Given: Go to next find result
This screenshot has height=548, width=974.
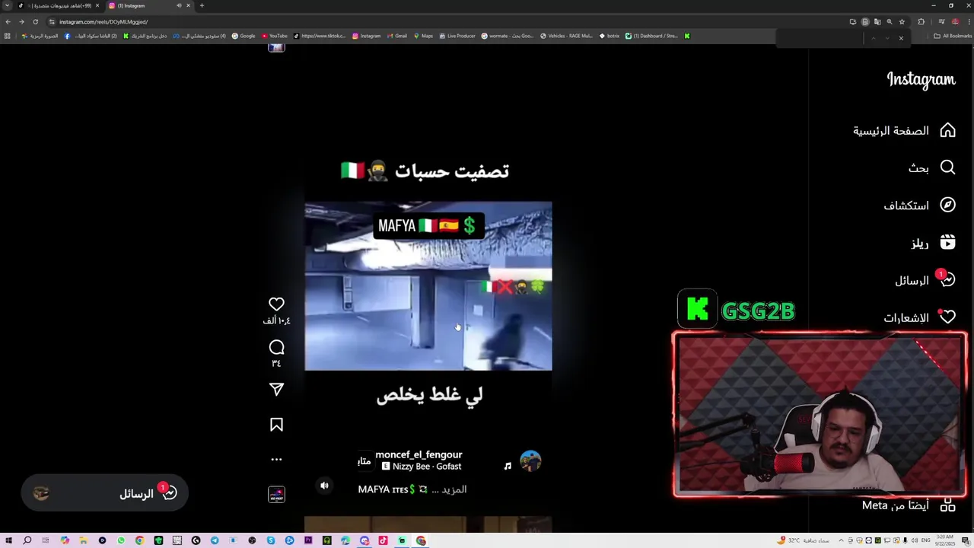Looking at the screenshot, I should [x=886, y=38].
